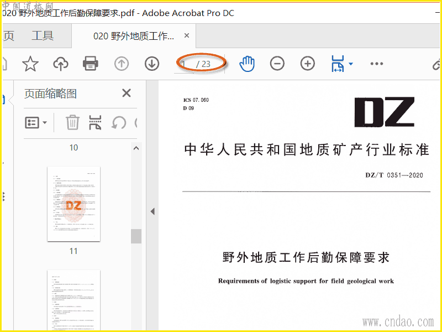Click the insert pages thumbnail icon

pyautogui.click(x=95, y=122)
